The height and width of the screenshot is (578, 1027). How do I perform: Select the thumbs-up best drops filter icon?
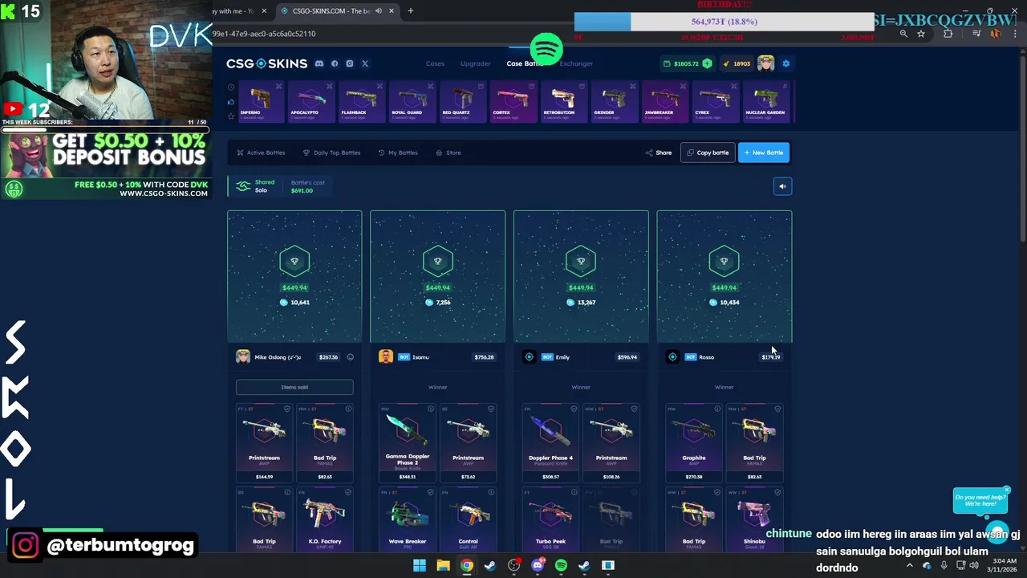(x=231, y=102)
